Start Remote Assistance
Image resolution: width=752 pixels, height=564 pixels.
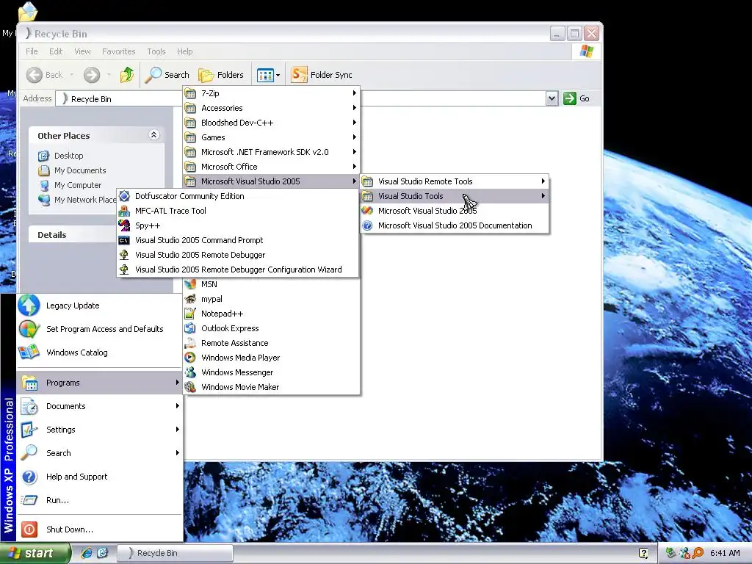272,344
